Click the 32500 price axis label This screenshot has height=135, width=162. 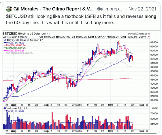click(x=154, y=100)
